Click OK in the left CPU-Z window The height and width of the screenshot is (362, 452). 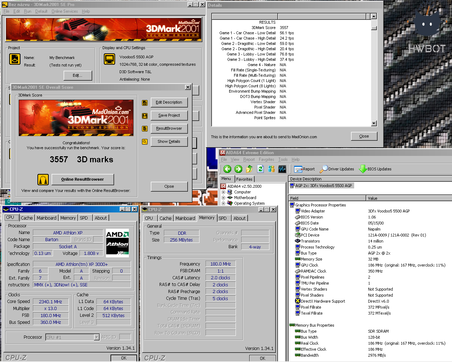[x=124, y=358]
